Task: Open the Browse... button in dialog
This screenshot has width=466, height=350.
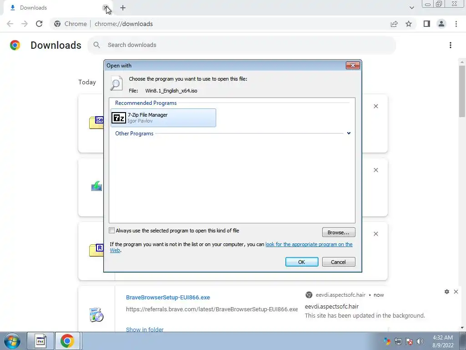Action: pos(338,232)
